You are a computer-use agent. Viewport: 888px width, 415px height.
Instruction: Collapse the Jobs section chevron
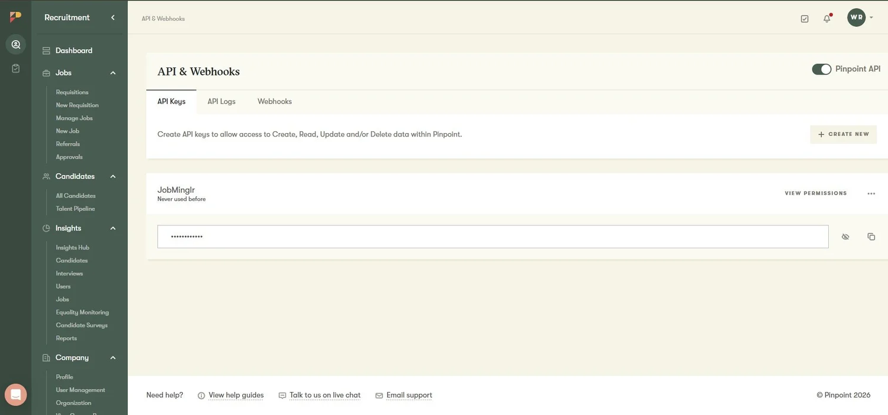[x=113, y=73]
